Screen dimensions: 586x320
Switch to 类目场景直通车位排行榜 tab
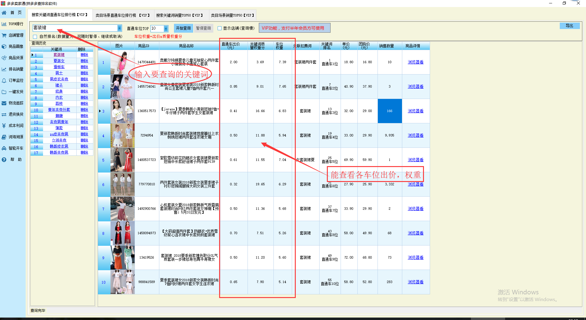122,15
